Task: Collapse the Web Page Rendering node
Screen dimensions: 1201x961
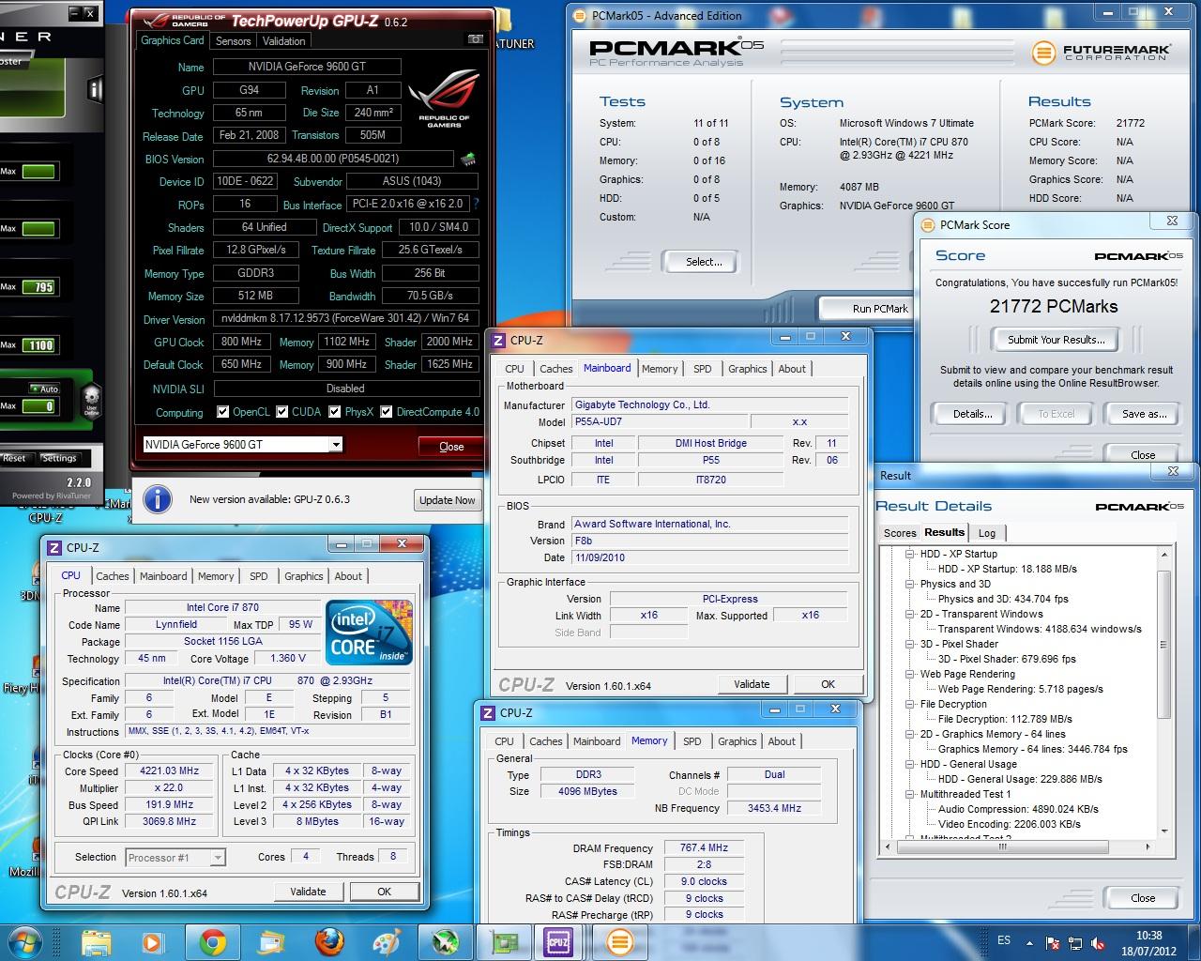Action: click(x=910, y=674)
